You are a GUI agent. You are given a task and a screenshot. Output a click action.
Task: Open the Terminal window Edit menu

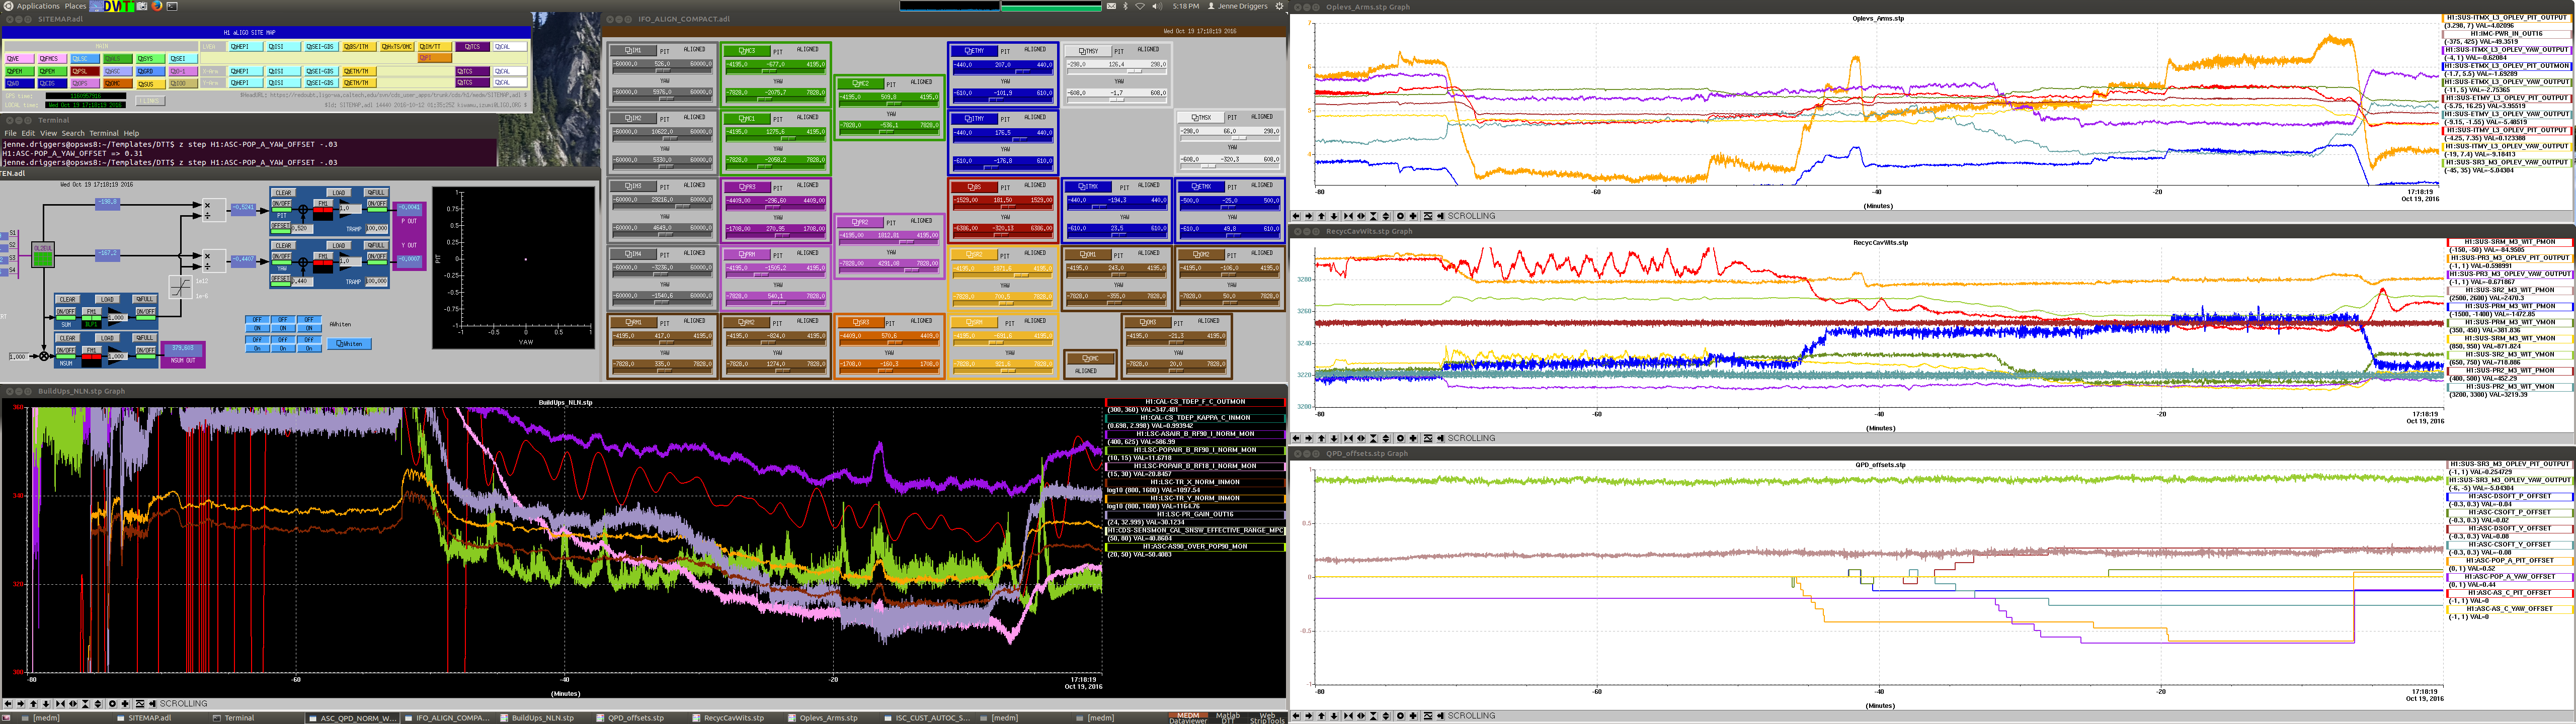pyautogui.click(x=28, y=133)
